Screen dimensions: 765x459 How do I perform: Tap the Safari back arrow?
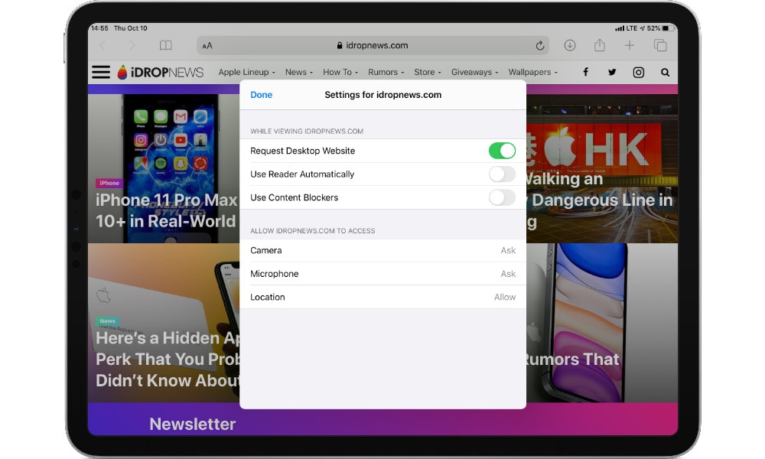coord(103,45)
